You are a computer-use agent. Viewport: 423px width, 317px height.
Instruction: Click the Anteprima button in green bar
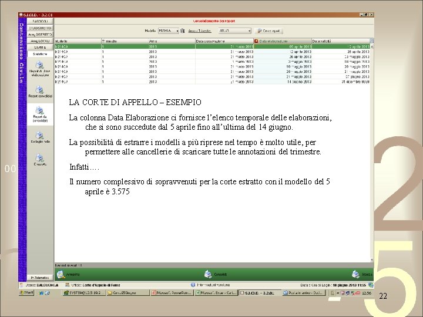point(68,274)
